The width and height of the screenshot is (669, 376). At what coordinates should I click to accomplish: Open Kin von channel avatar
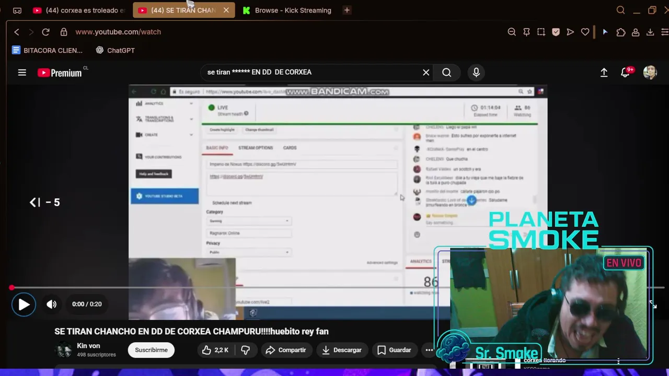click(x=64, y=350)
